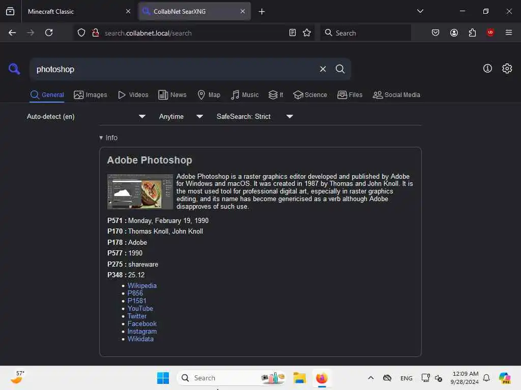Bookmark this page with star

(x=307, y=32)
